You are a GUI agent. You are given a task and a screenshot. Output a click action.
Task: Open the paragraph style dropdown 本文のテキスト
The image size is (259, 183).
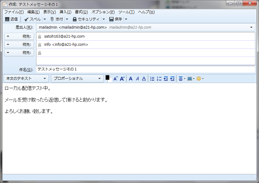(x=26, y=79)
